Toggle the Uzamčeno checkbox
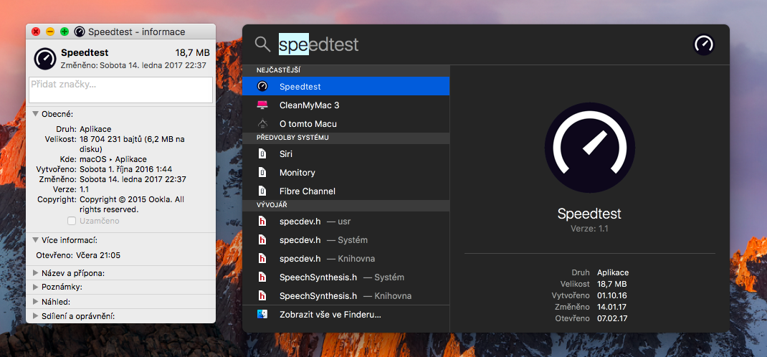The width and height of the screenshot is (767, 357). [72, 221]
